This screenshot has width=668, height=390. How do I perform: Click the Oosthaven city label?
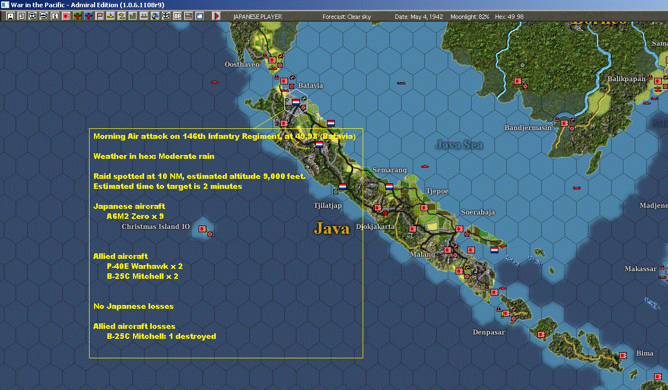[x=242, y=64]
